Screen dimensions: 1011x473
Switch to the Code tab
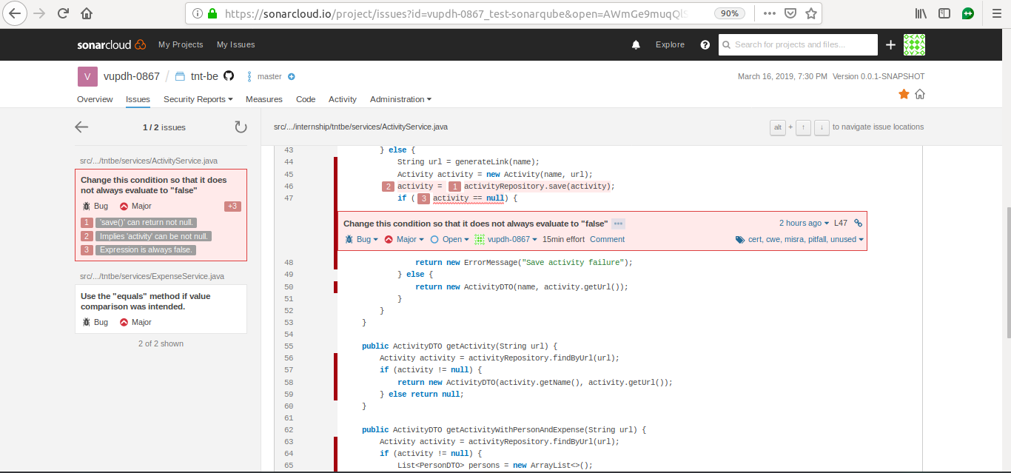click(x=306, y=99)
